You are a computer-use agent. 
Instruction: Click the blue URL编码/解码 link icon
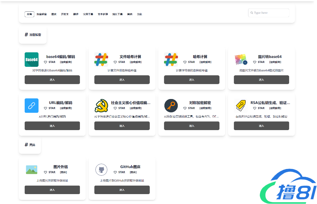click(x=31, y=105)
